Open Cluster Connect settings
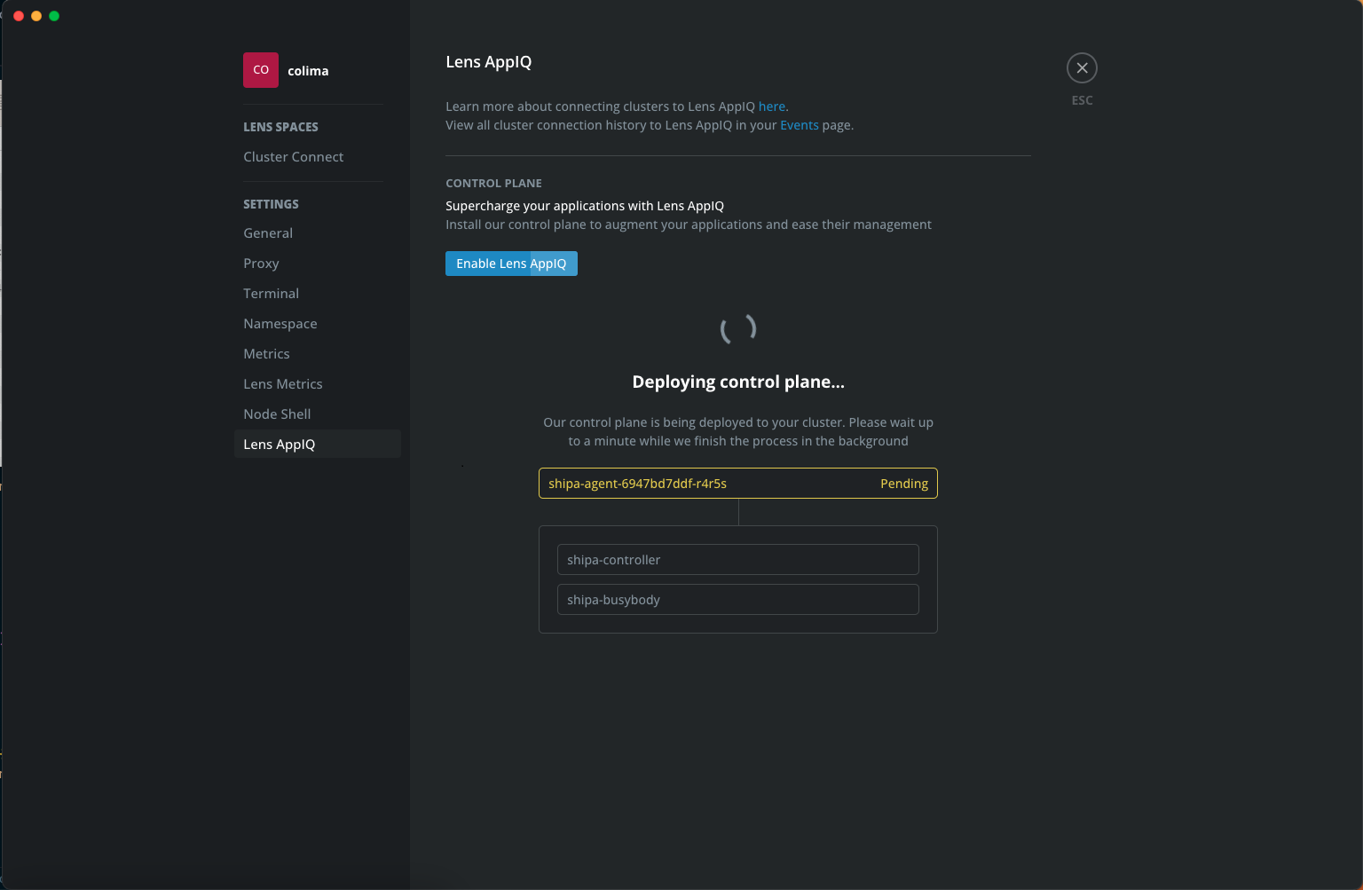The image size is (1363, 890). click(x=293, y=157)
